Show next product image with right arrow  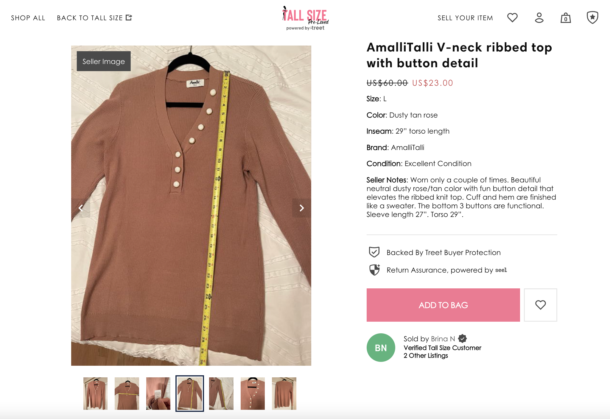(x=301, y=208)
